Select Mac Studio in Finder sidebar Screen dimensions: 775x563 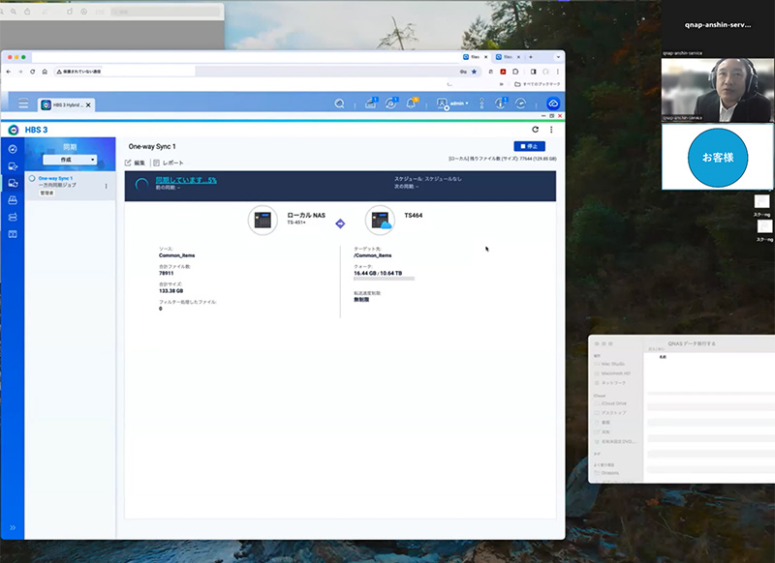pyautogui.click(x=613, y=364)
